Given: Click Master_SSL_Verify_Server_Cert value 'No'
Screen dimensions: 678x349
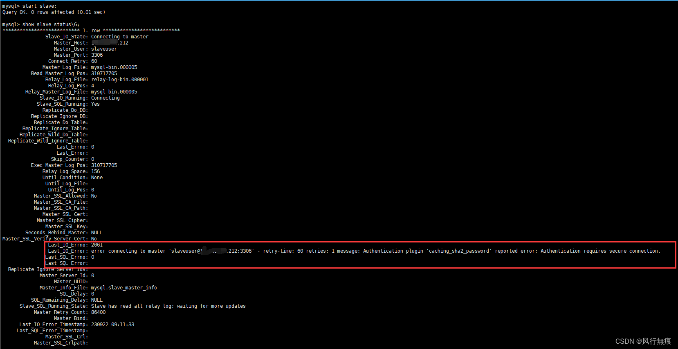Looking at the screenshot, I should coord(94,239).
